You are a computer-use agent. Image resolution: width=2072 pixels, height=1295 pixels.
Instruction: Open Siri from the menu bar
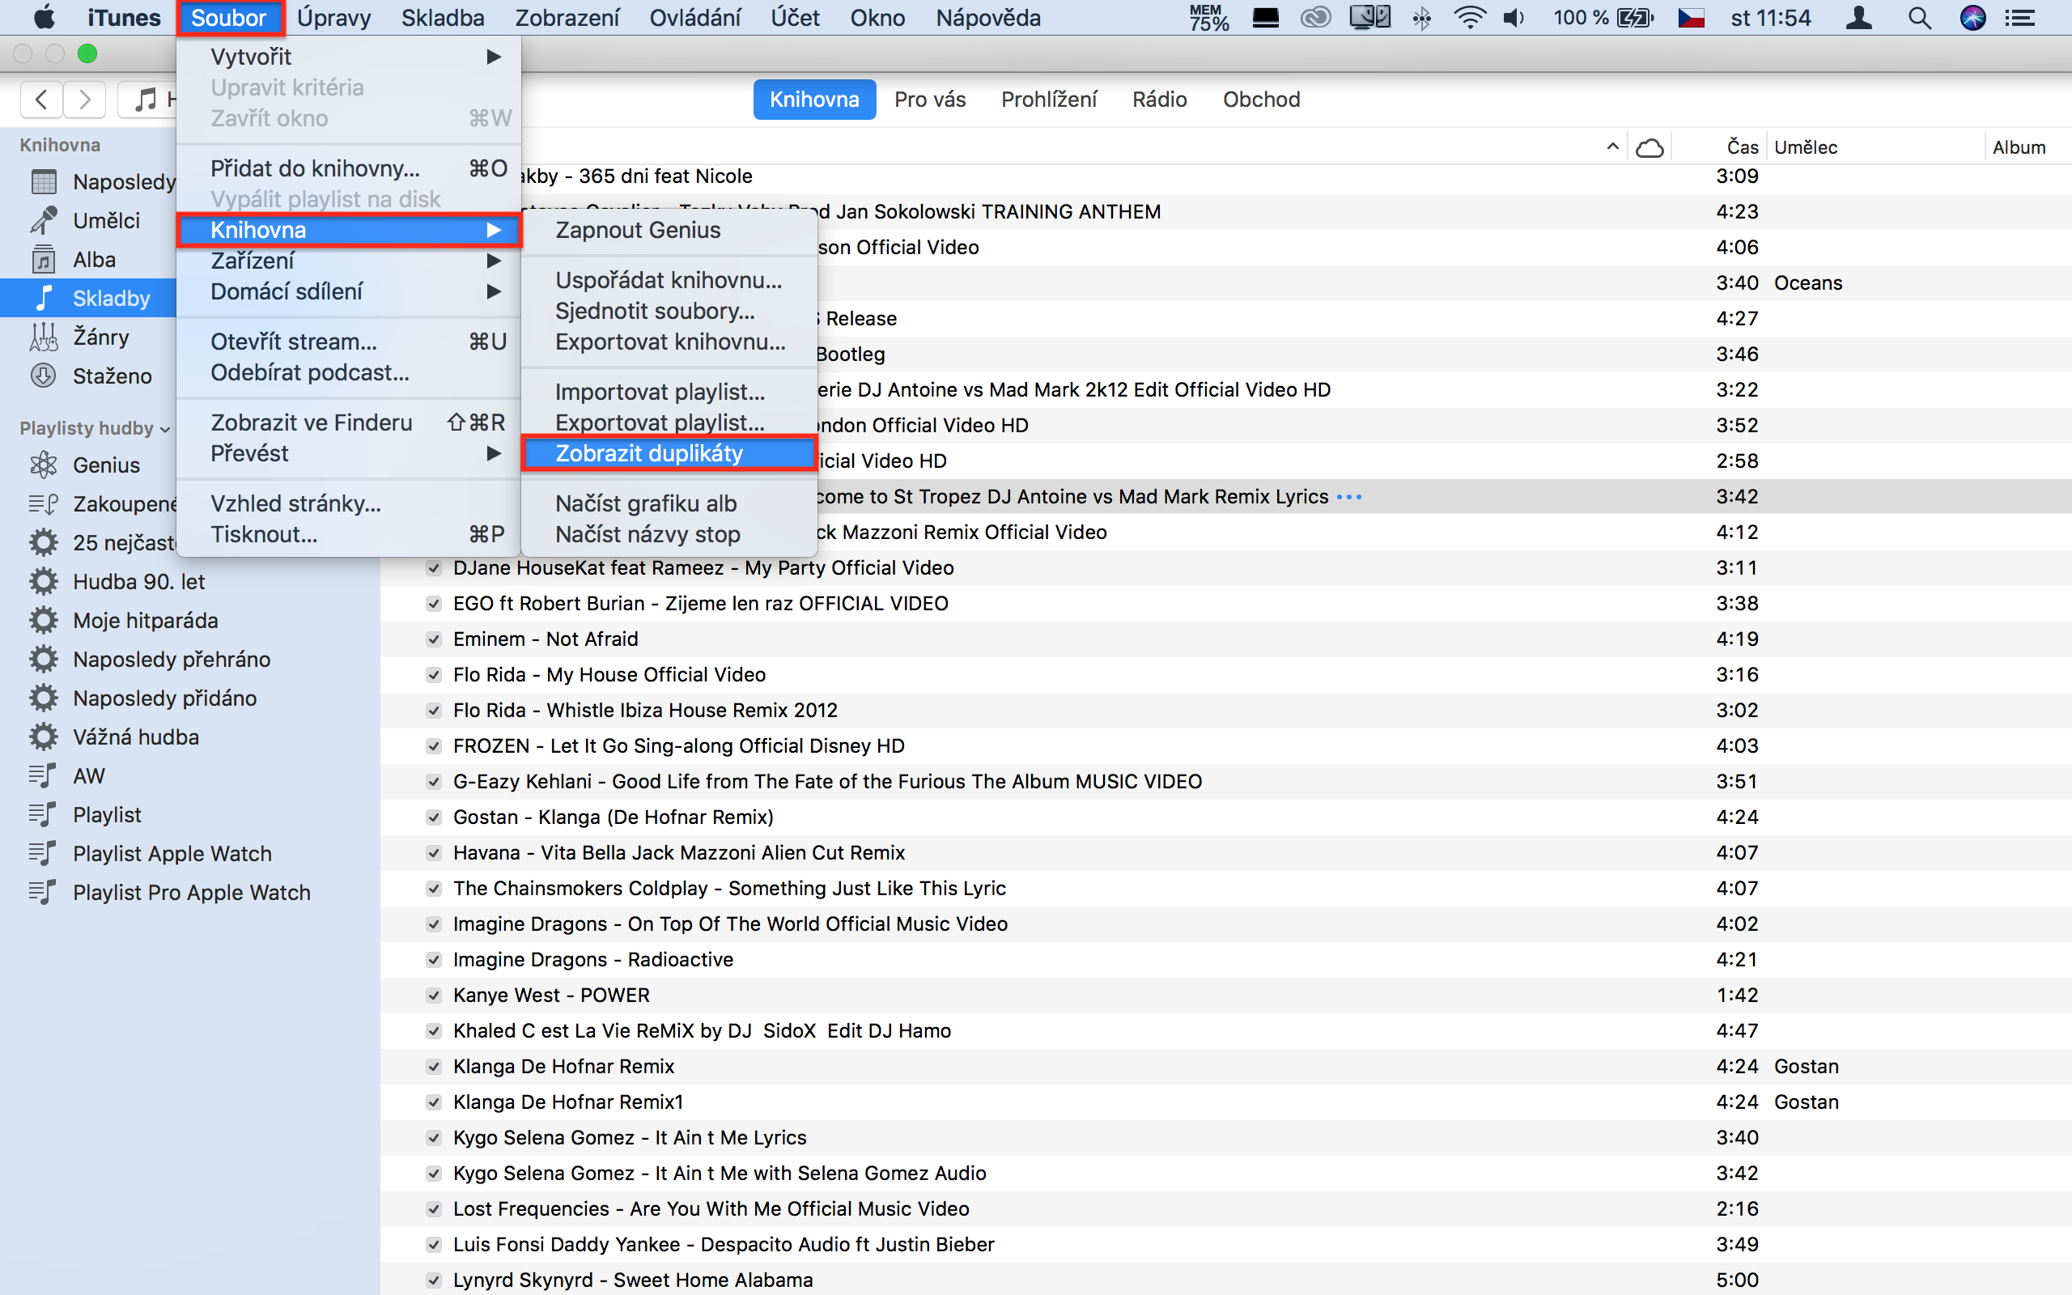coord(1972,18)
